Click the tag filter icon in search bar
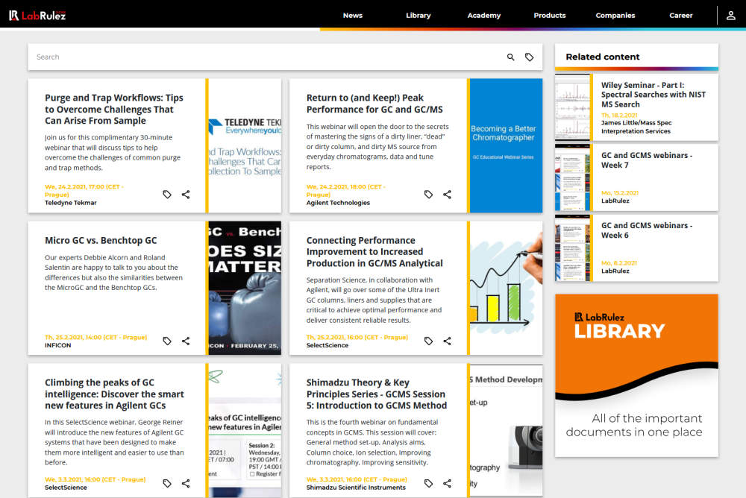The image size is (746, 498). point(529,57)
